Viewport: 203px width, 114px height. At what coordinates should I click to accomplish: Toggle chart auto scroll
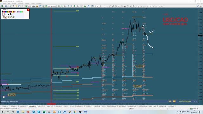point(78,6)
